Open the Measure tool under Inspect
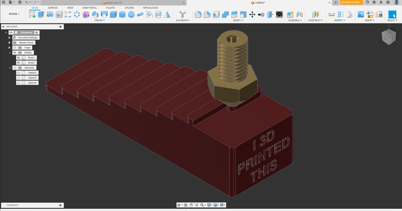This screenshot has width=402, height=211. 331,14
